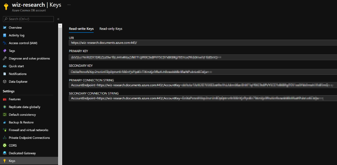Open Firewall and virtual networks menu item
Viewport: 337px width, 165px height.
29,130
